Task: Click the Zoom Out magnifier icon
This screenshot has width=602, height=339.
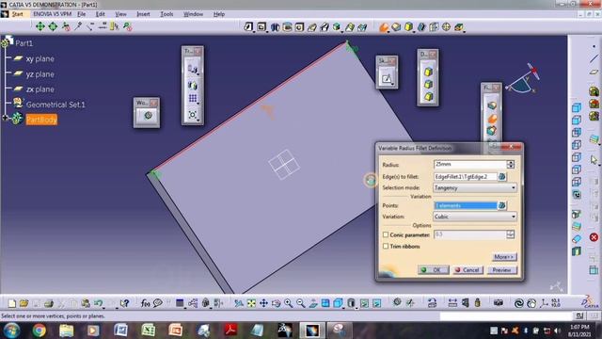Action: pos(301,303)
